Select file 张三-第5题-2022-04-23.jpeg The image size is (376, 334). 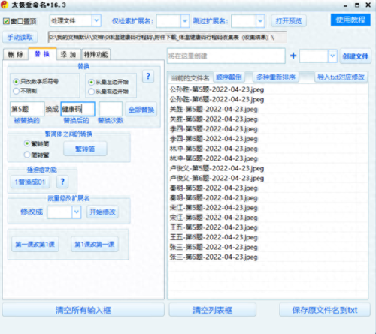(214, 247)
